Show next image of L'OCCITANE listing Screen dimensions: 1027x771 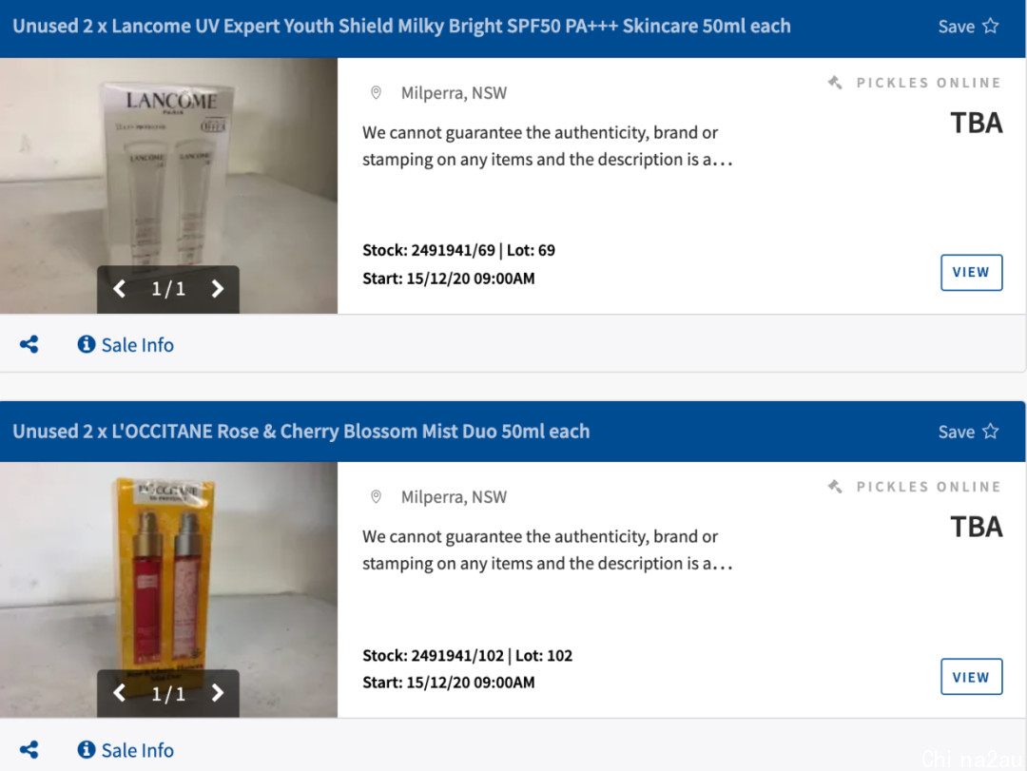218,693
